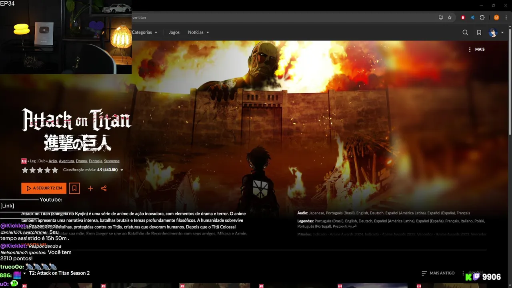
Task: Click the scrollbar up arrow
Action: pyautogui.click(x=510, y=27)
